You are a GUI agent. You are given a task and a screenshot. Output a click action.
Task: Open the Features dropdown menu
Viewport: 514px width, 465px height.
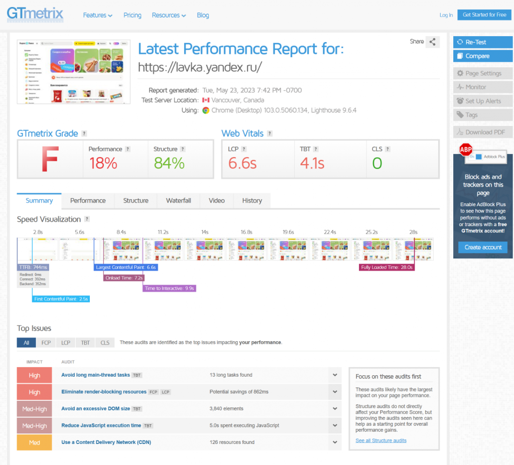coord(97,15)
